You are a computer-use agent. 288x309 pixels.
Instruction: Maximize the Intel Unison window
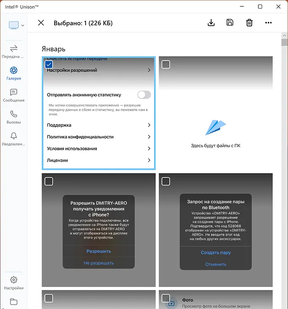(x=260, y=6)
